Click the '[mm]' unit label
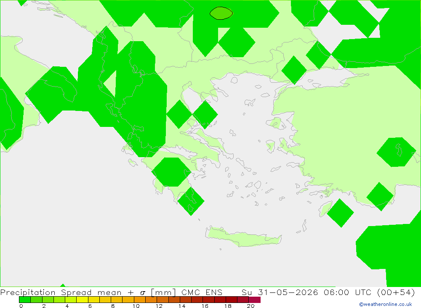Image resolution: width=421 pixels, height=308 pixels. point(163,292)
